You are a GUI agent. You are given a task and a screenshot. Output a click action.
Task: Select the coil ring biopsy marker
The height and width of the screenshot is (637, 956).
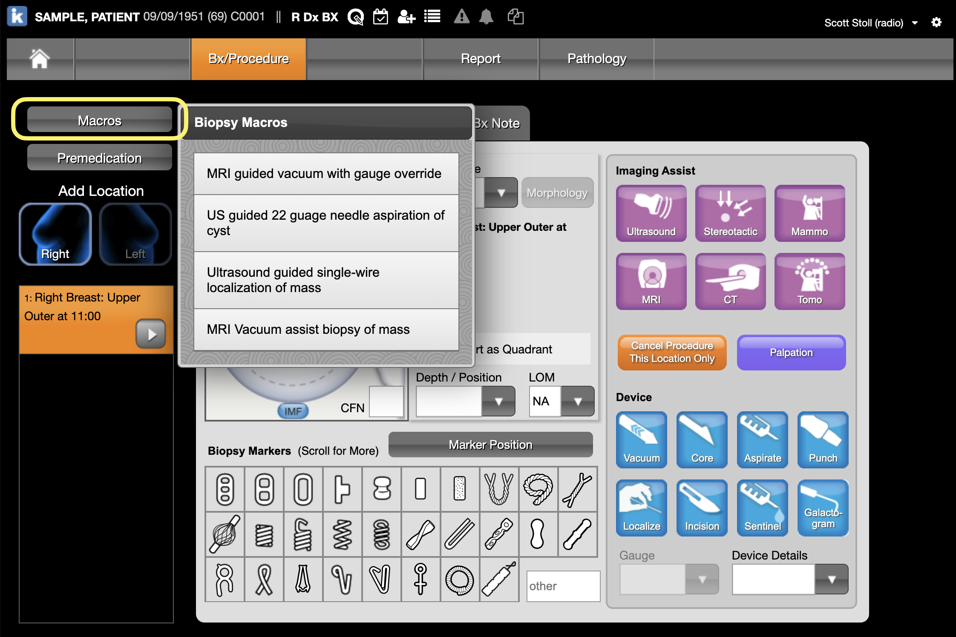click(x=459, y=580)
